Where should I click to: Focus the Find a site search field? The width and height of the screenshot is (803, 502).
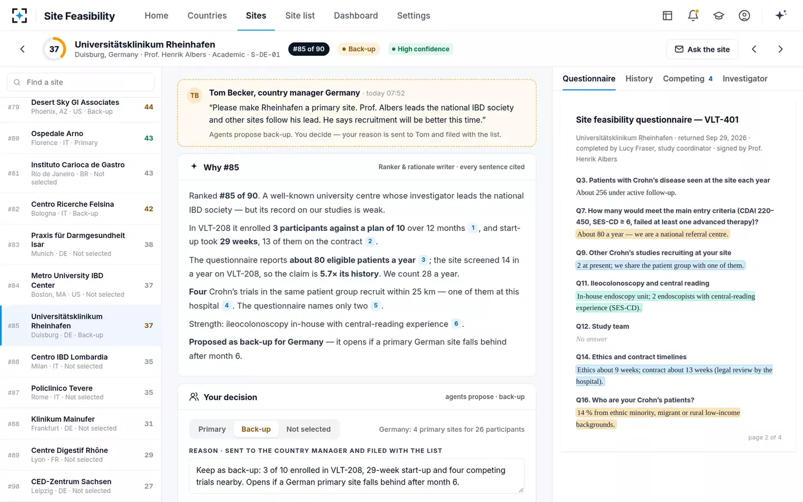(81, 82)
